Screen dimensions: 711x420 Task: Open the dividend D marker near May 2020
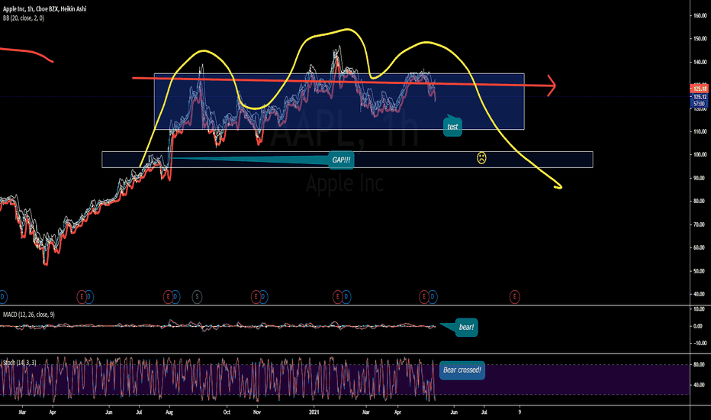click(x=88, y=297)
